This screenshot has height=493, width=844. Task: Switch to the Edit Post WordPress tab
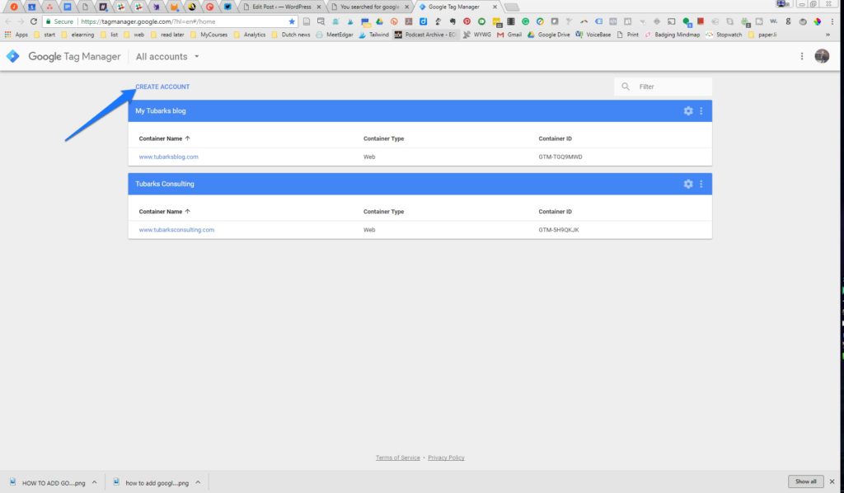click(x=282, y=7)
